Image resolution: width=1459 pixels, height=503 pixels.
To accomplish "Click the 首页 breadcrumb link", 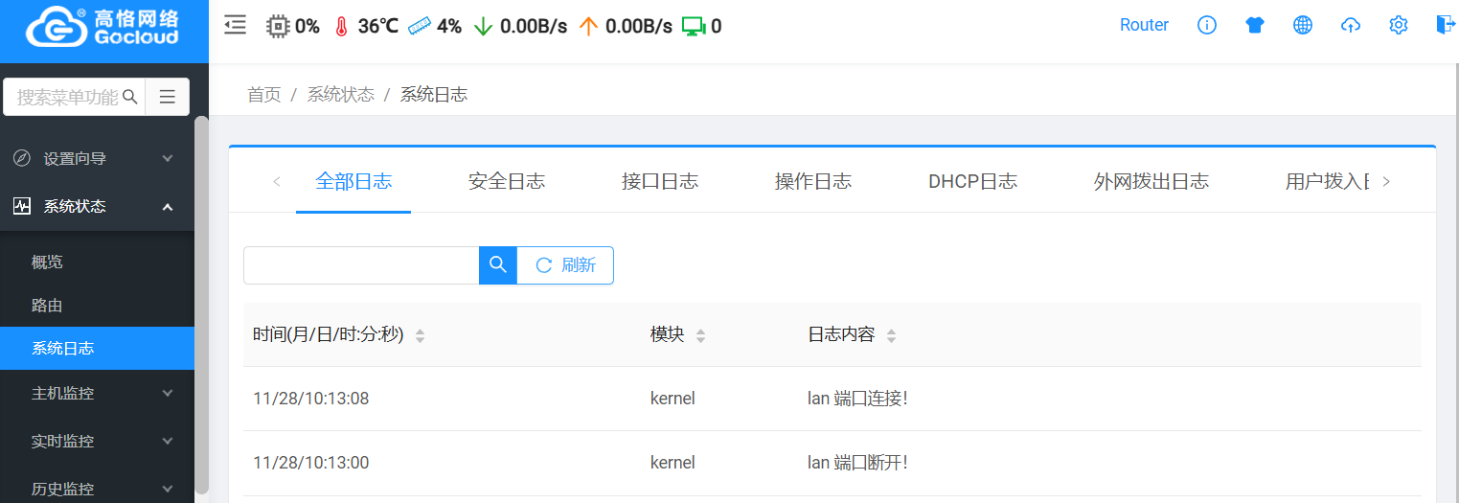I will coord(264,94).
